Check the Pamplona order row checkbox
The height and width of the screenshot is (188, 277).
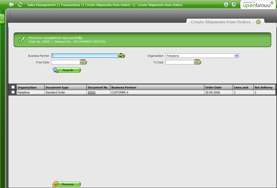point(13,92)
